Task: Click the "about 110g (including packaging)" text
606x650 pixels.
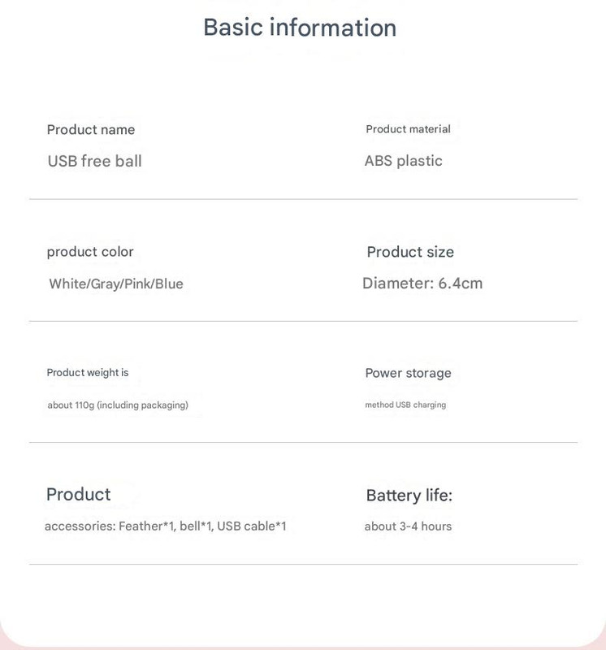Action: (x=118, y=405)
